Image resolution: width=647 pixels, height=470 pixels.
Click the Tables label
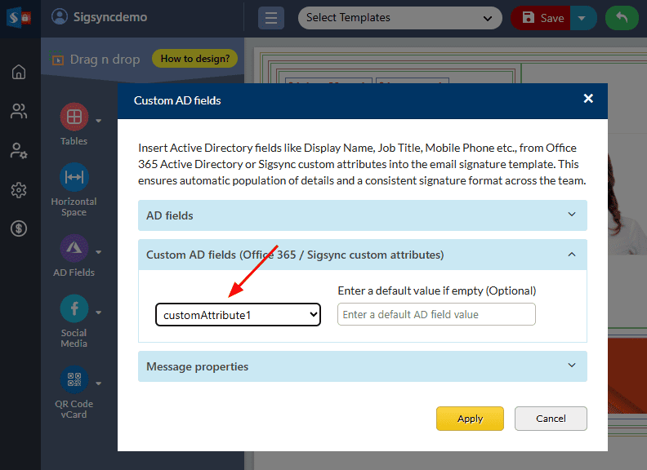coord(74,141)
